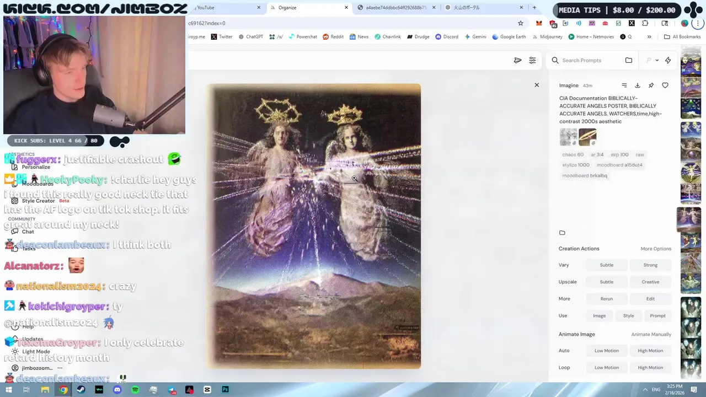This screenshot has width=706, height=397.
Task: Close the Organize tab
Action: tap(346, 8)
